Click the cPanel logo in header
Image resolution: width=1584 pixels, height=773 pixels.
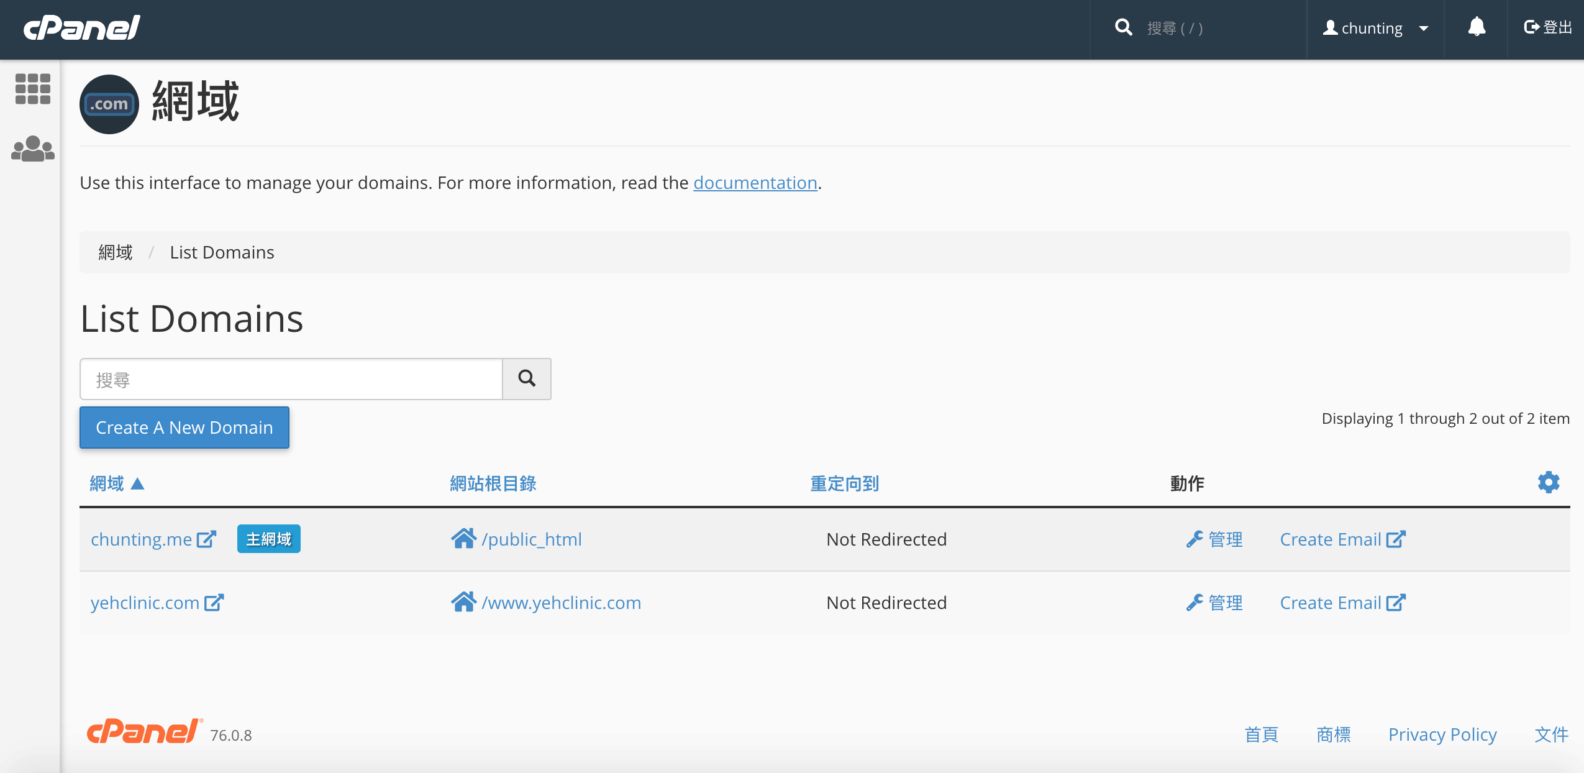tap(82, 27)
